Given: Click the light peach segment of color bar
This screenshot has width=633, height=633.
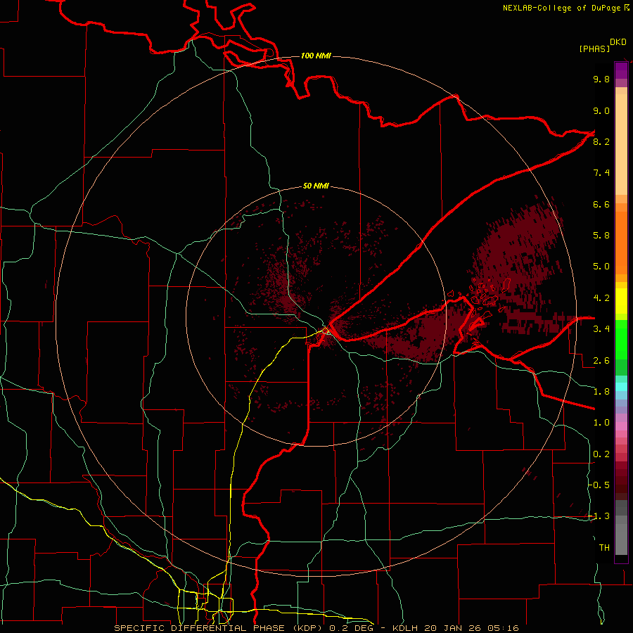Looking at the screenshot, I should (x=621, y=146).
